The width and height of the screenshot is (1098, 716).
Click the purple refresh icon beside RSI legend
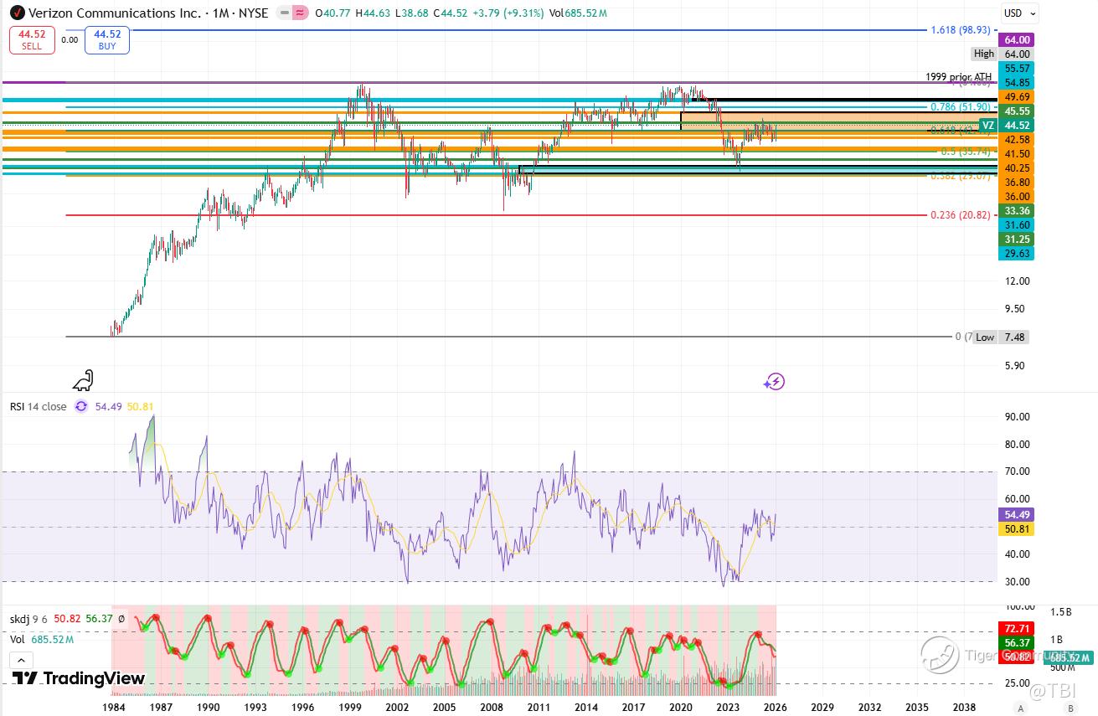(81, 406)
